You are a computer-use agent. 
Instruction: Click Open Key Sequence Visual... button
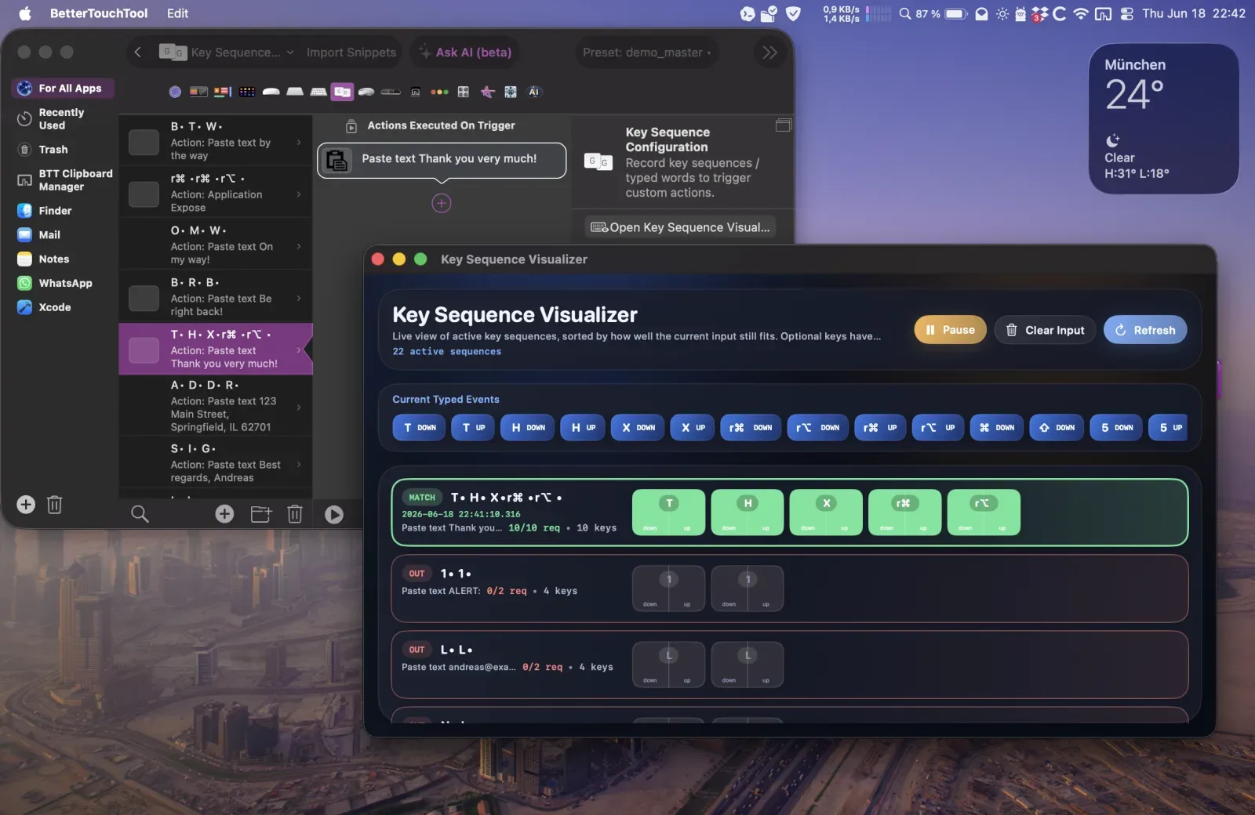click(680, 227)
